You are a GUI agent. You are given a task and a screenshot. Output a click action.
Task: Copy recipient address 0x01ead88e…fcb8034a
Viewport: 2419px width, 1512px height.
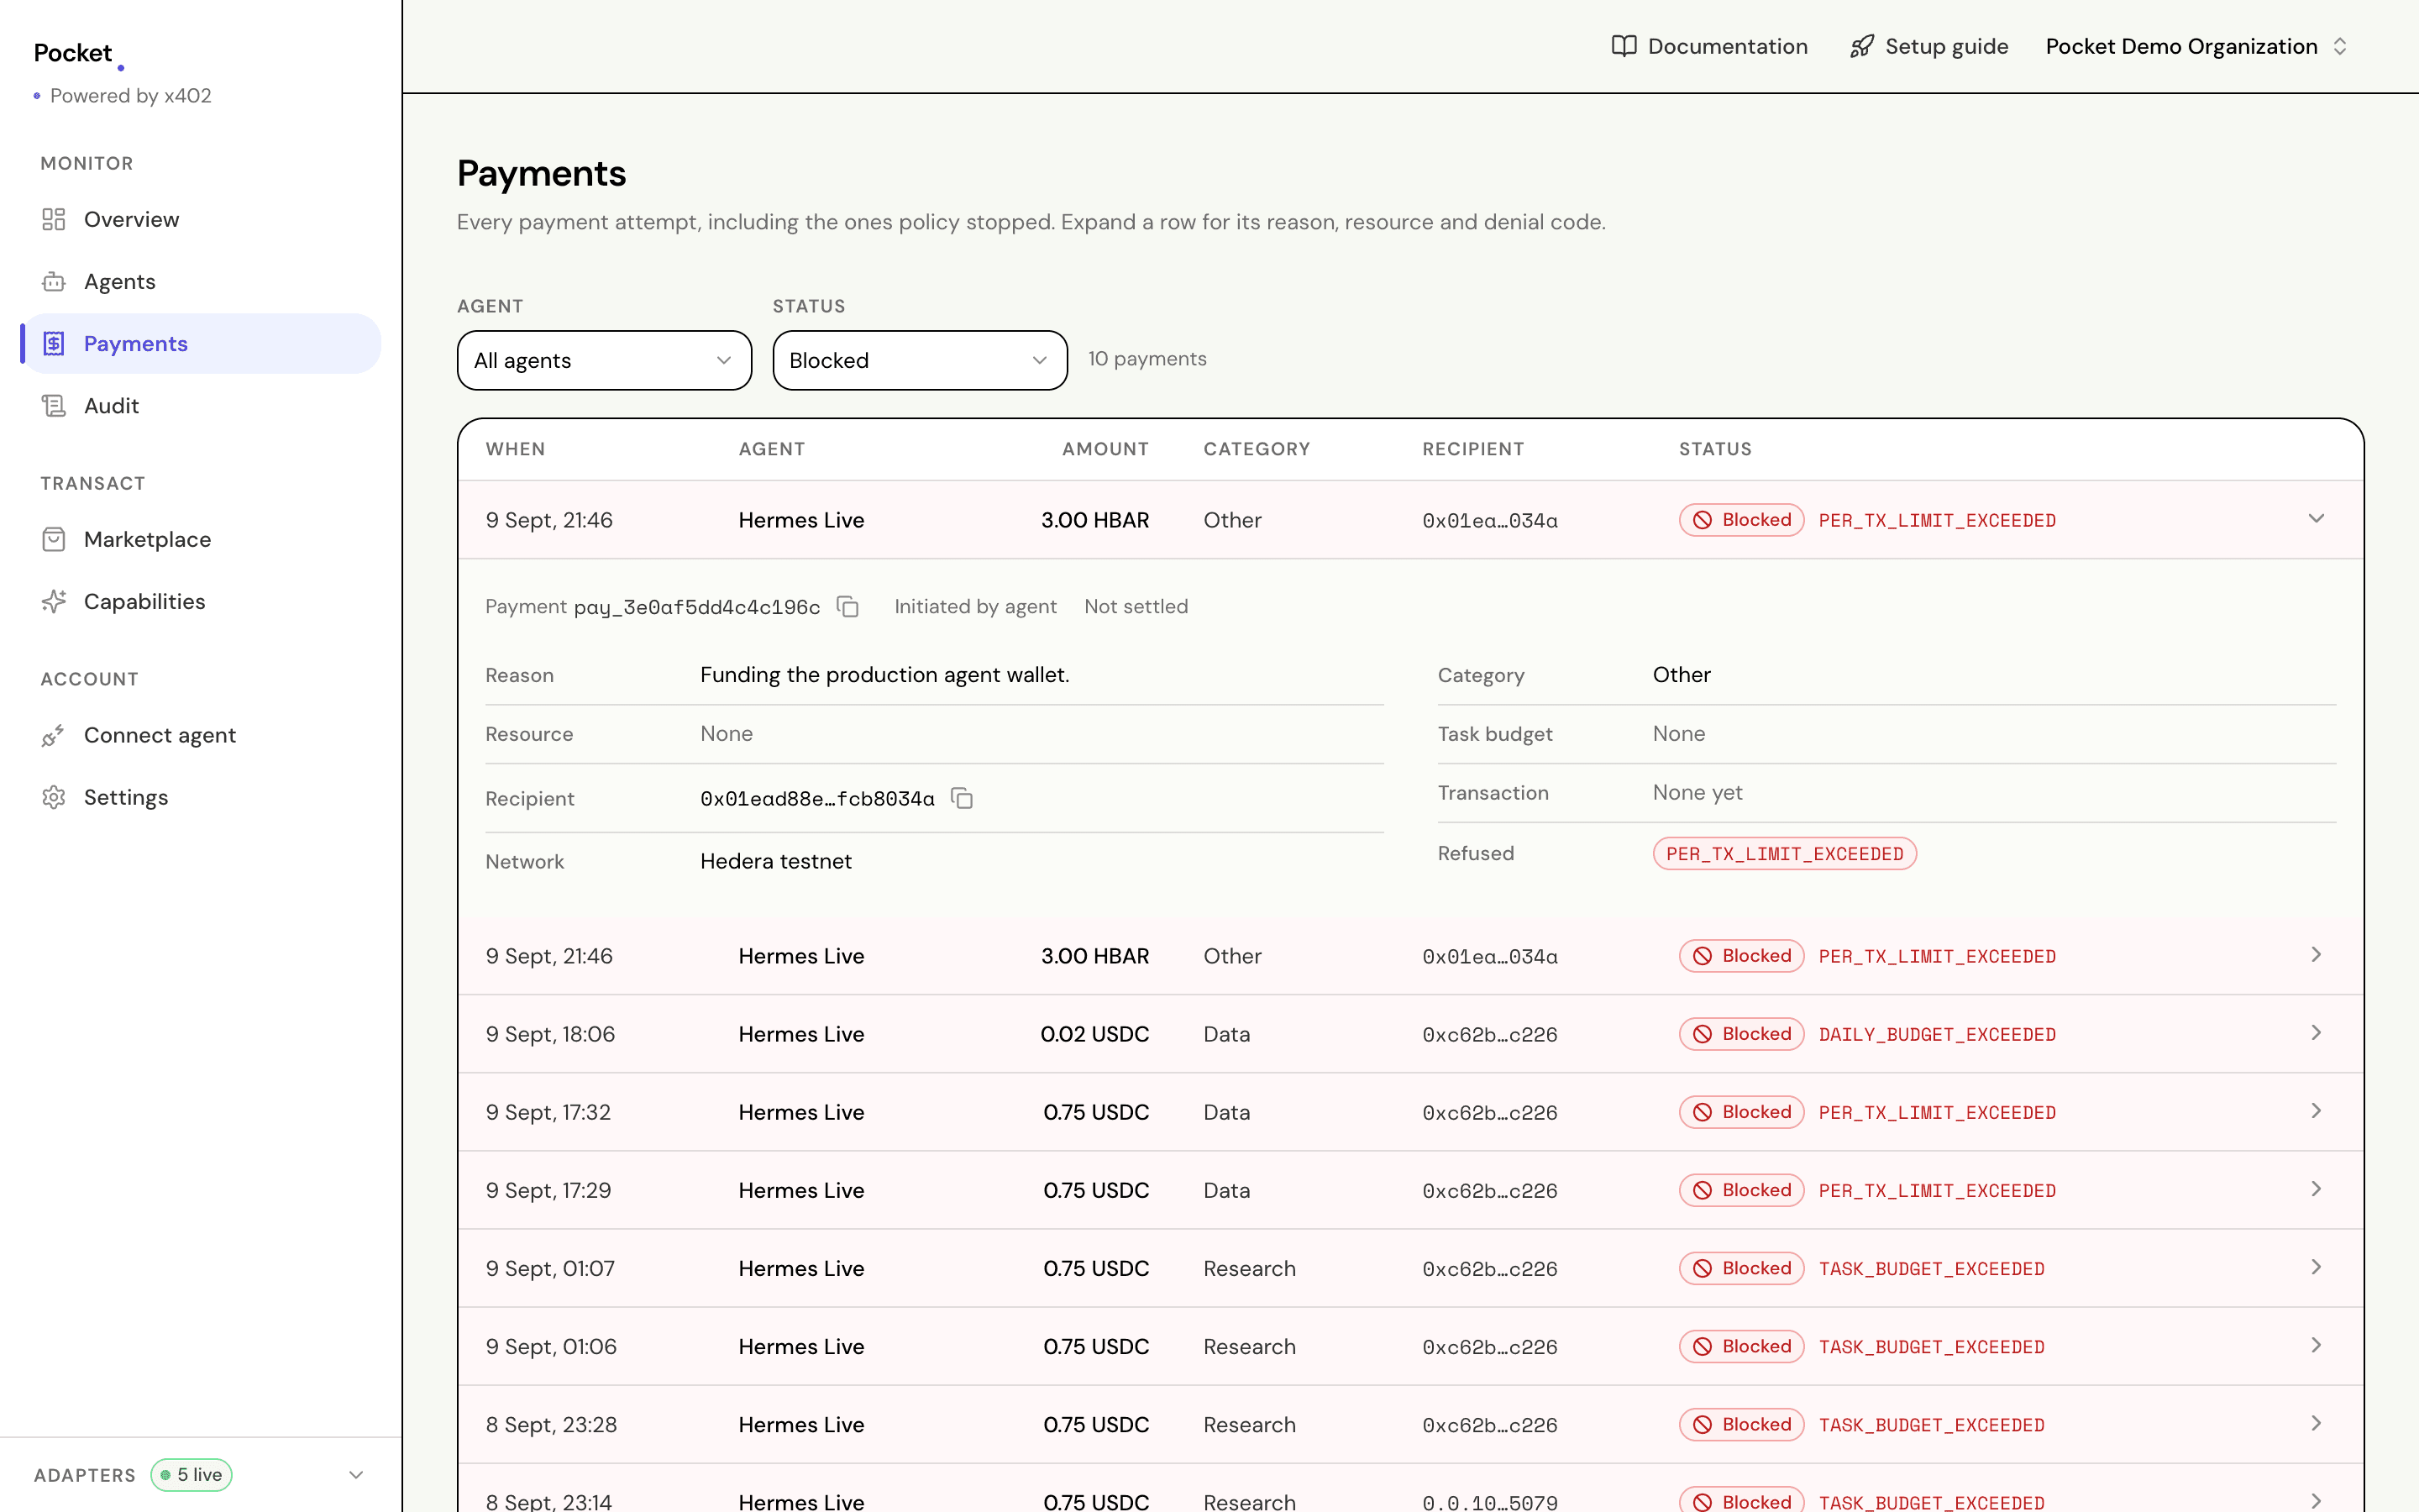point(962,798)
